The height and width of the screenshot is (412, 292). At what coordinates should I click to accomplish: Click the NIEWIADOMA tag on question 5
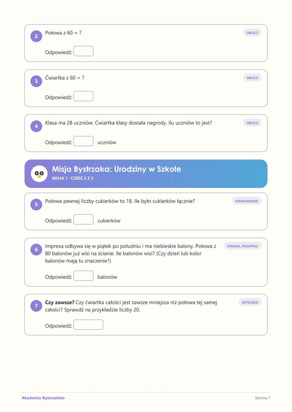(x=247, y=201)
